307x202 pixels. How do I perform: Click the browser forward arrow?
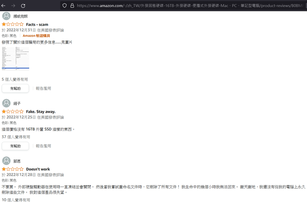(13, 6)
